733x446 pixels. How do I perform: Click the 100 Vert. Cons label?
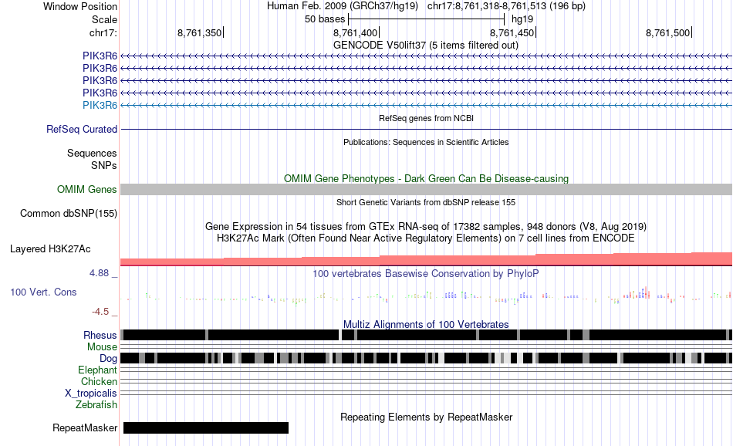click(43, 292)
